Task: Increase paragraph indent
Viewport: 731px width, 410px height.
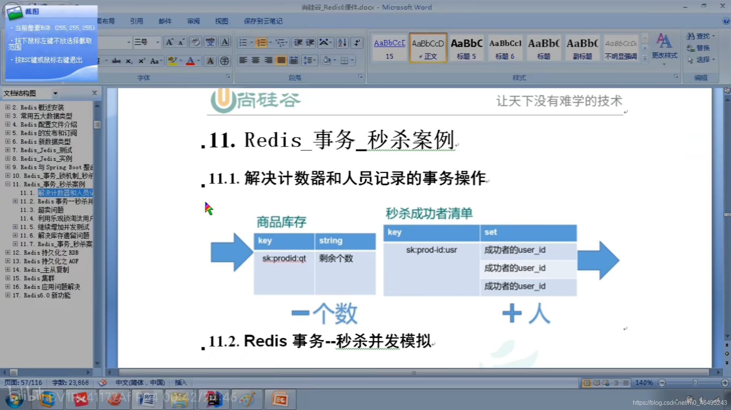Action: click(311, 43)
